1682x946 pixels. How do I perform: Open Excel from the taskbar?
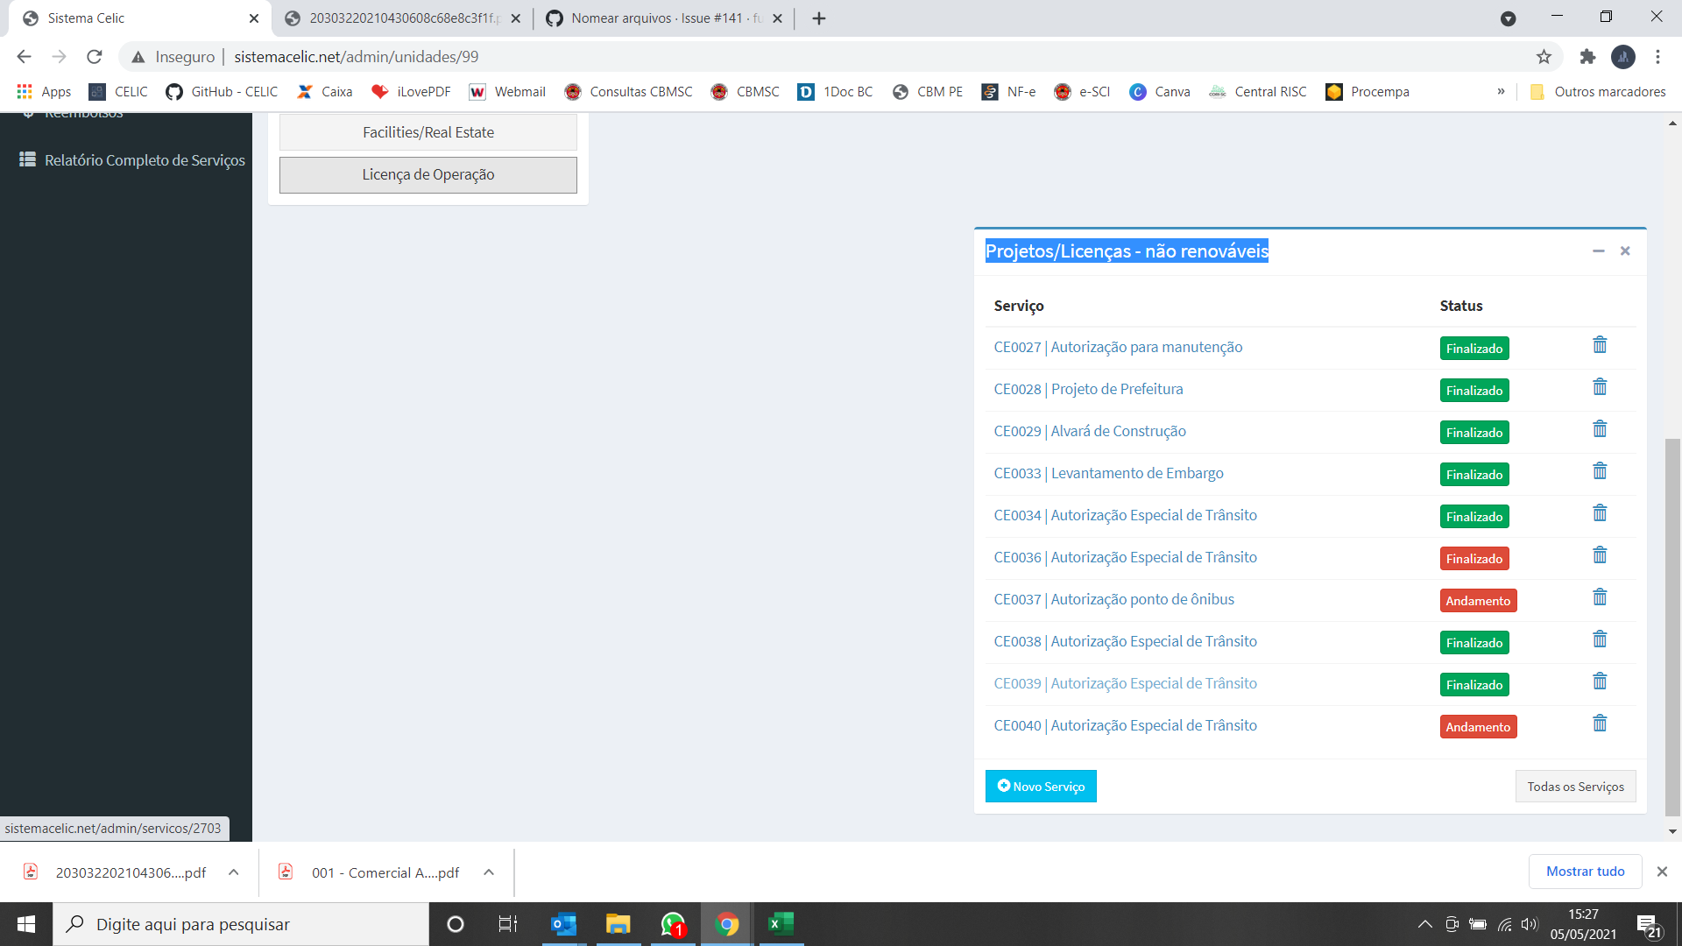(781, 923)
